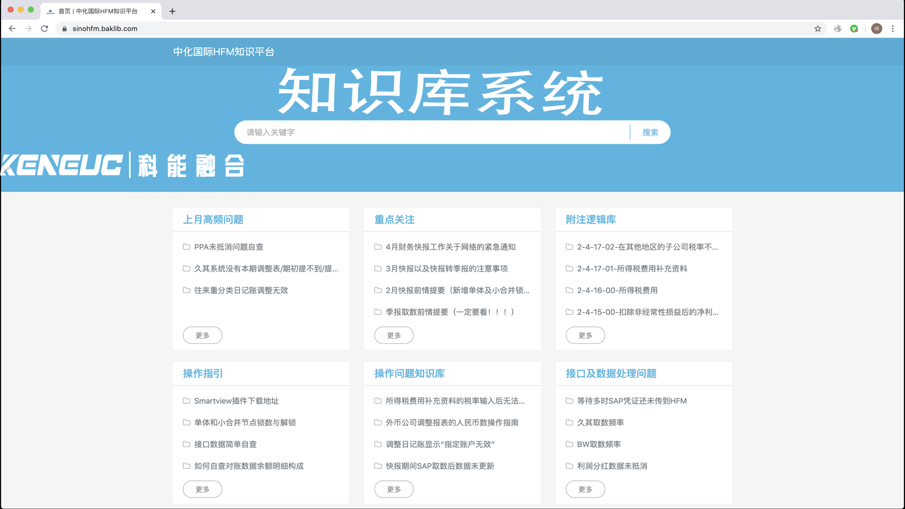Click 更多 under 附注逻辑库
Viewport: 905px width, 509px height.
coord(585,335)
